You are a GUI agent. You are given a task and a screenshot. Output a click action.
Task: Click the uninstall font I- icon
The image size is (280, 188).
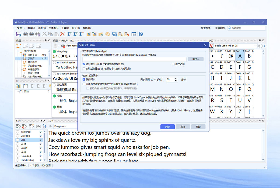pyautogui.click(x=81, y=34)
